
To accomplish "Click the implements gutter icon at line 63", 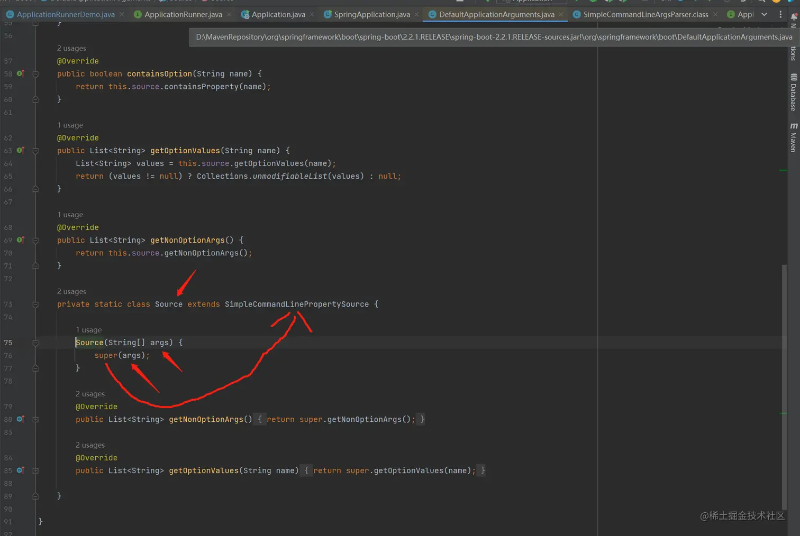I will coord(21,150).
